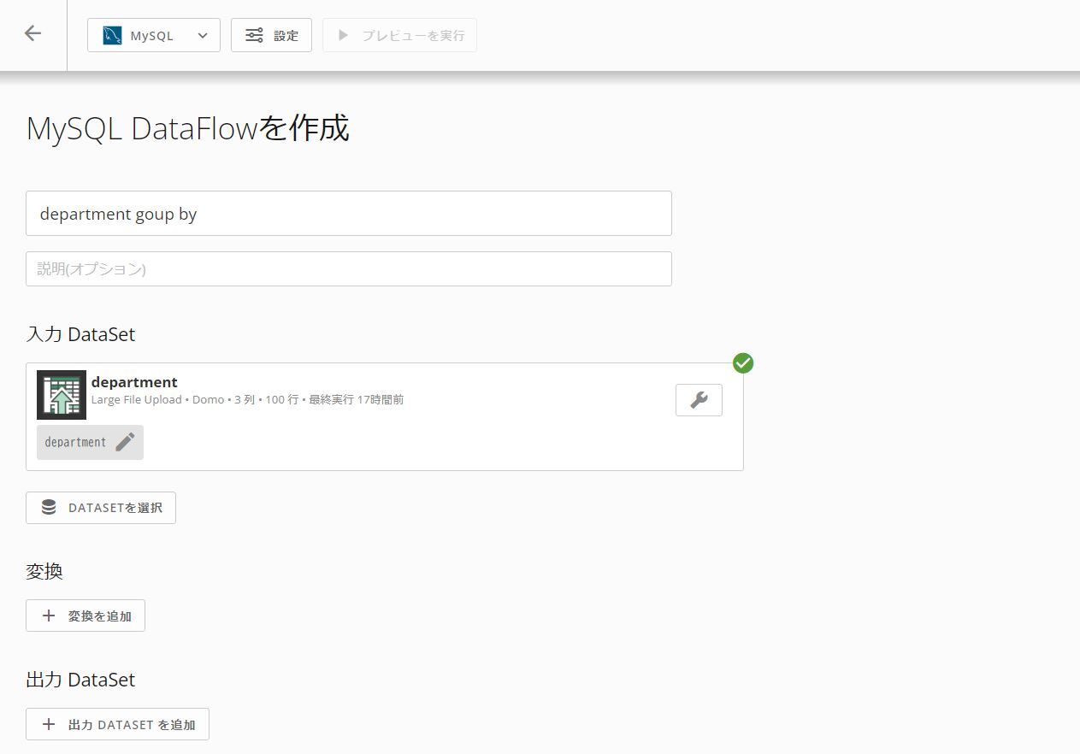Click the department dataset upload thumbnail
The image size is (1080, 754).
tap(62, 394)
